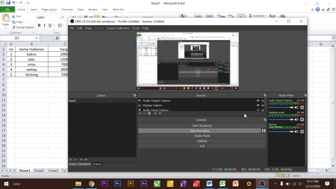
Task: Open source properties gear in Sources panel
Action: click(x=149, y=113)
